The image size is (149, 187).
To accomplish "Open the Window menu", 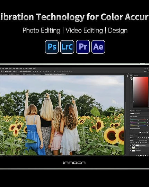I will (30, 69).
